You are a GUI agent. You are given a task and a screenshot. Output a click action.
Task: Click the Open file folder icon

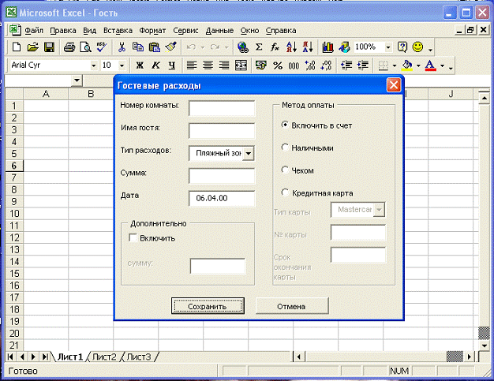coord(33,47)
